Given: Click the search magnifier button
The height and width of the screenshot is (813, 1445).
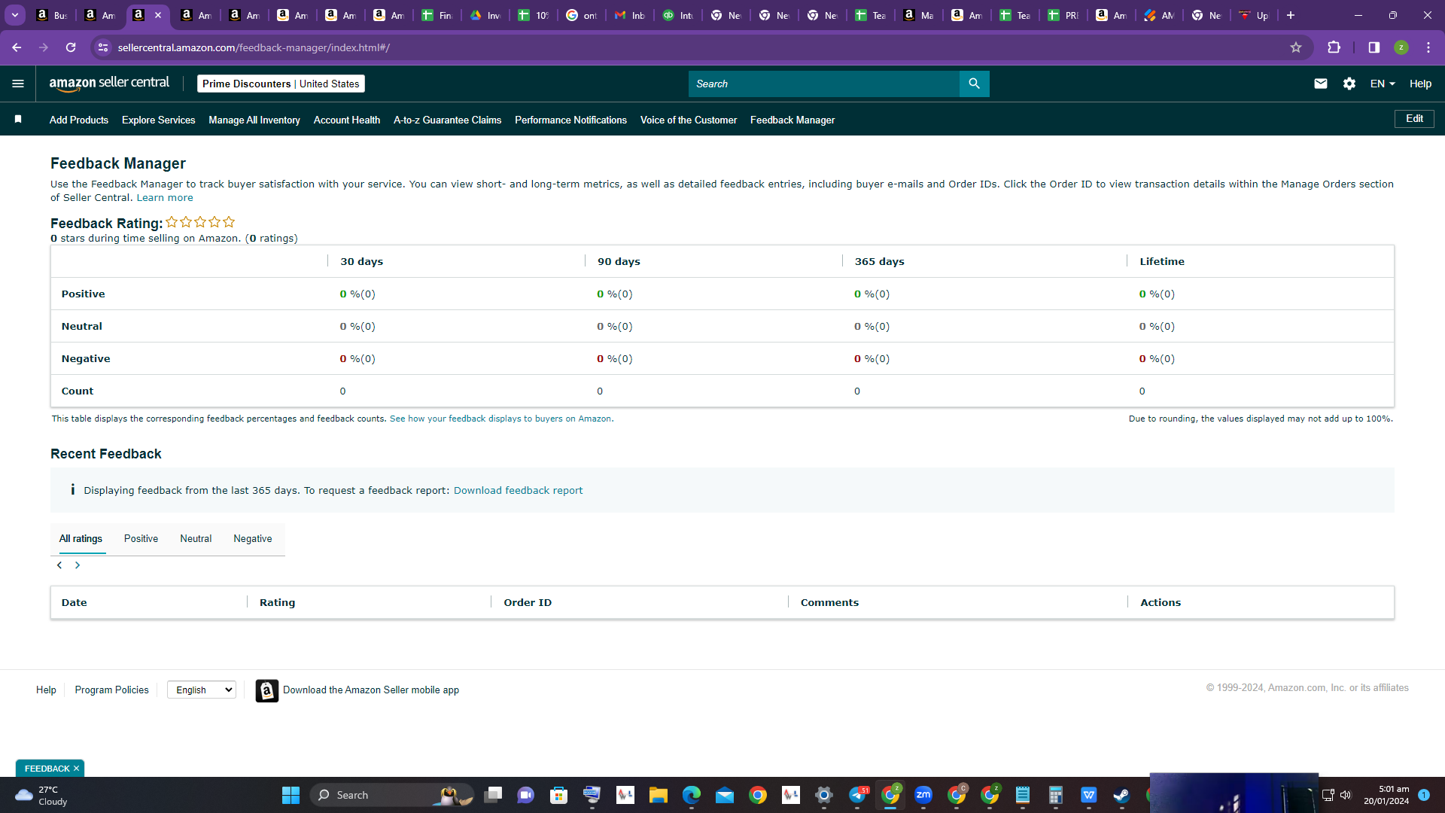Looking at the screenshot, I should 974,84.
